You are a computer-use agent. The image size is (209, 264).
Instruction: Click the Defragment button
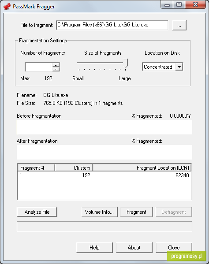[174, 212]
